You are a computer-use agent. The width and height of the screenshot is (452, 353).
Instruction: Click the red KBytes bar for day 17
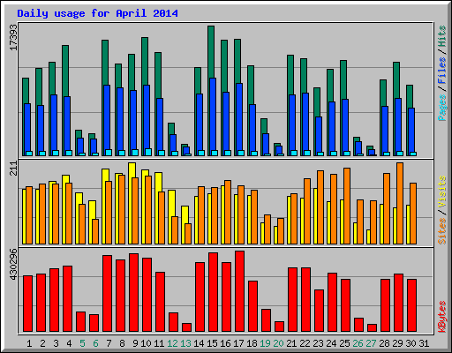pyautogui.click(x=239, y=291)
